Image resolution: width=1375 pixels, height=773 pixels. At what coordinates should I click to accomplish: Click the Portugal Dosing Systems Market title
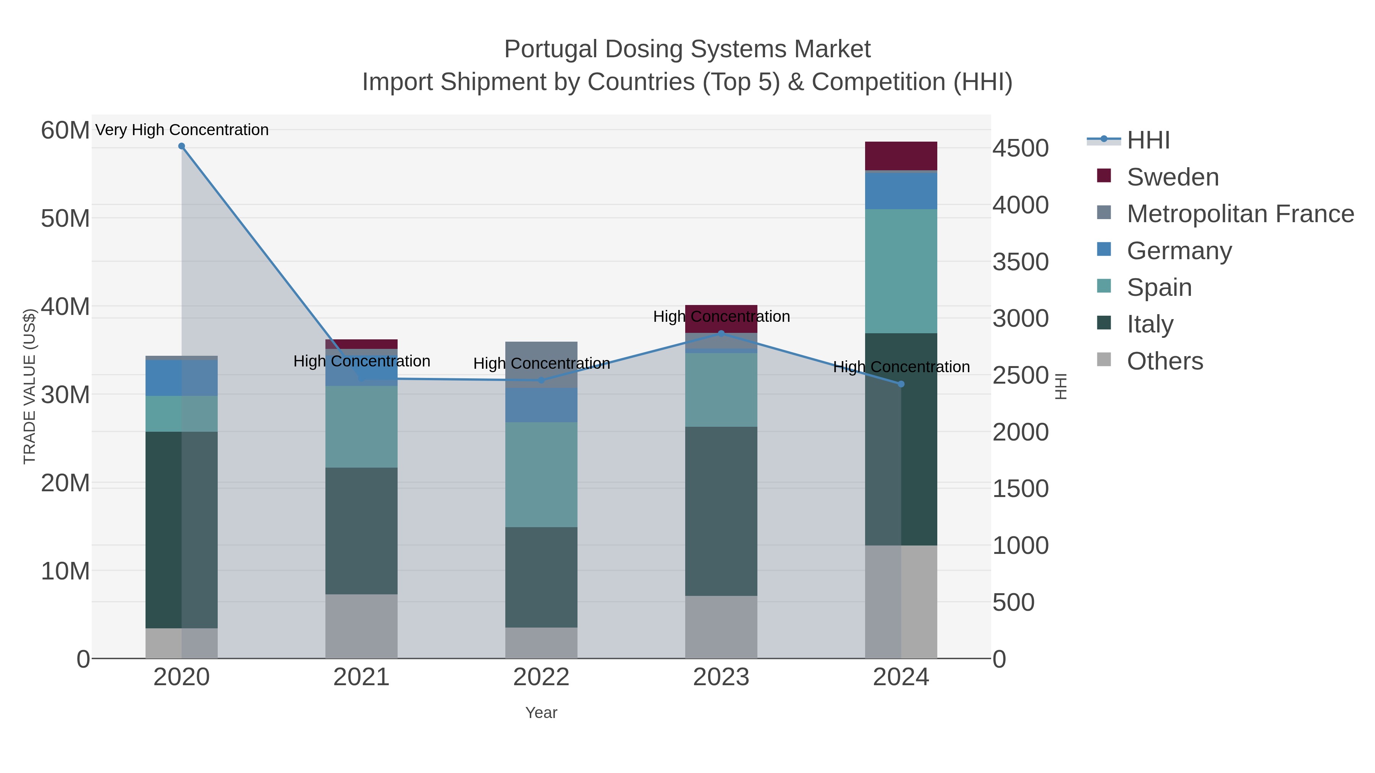coord(687,49)
